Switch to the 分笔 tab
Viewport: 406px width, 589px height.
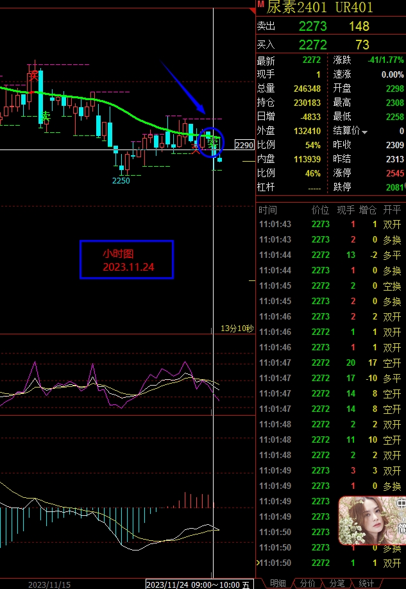coord(337,583)
